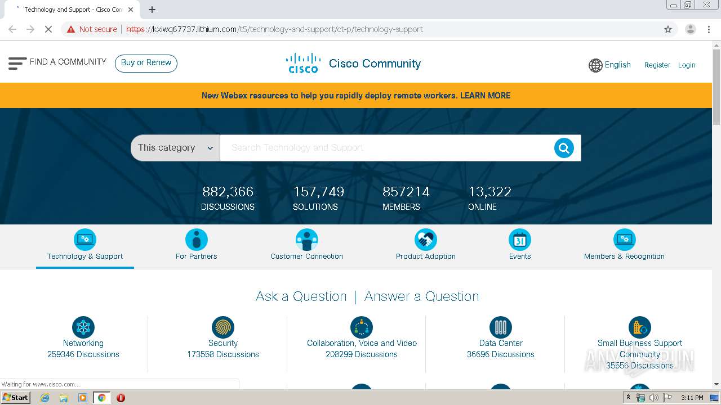Open the Collaboration, Voice and Video icon

point(362,327)
